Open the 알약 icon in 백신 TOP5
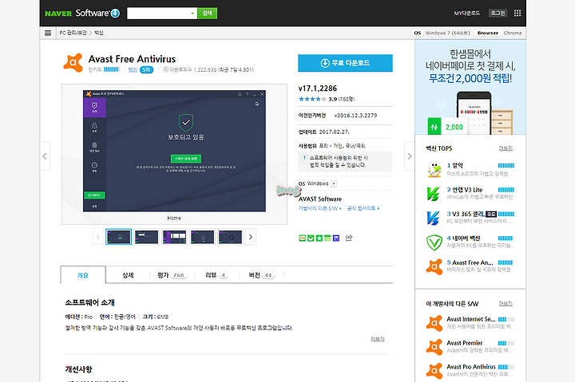This screenshot has height=382, width=575. tap(434, 170)
